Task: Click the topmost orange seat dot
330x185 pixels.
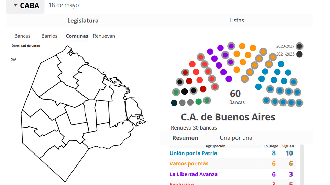Action: coord(242,46)
